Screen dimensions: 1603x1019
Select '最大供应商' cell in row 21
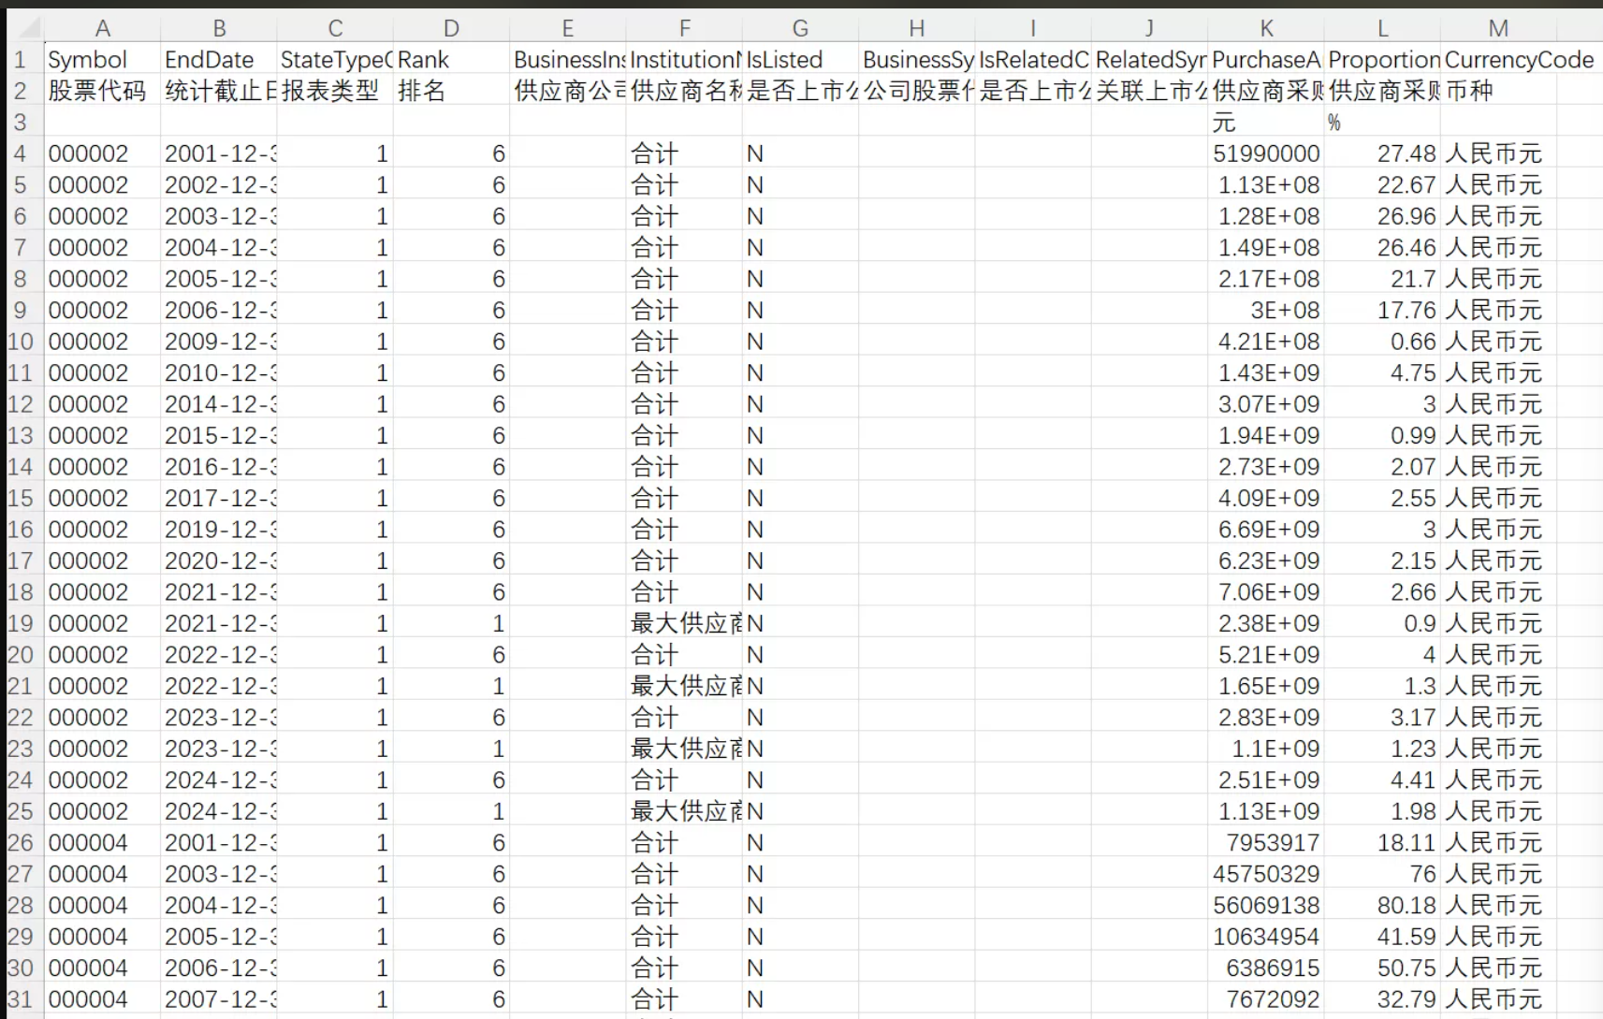(684, 686)
